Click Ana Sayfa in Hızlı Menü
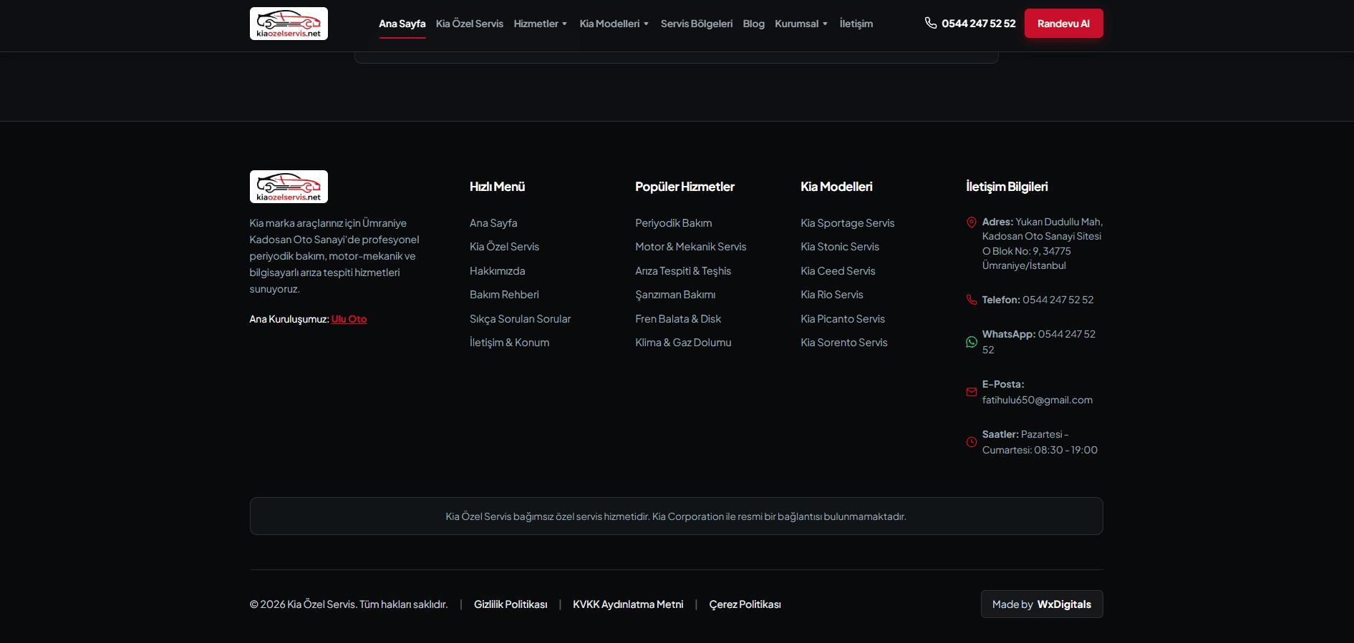Image resolution: width=1354 pixels, height=643 pixels. coord(493,223)
